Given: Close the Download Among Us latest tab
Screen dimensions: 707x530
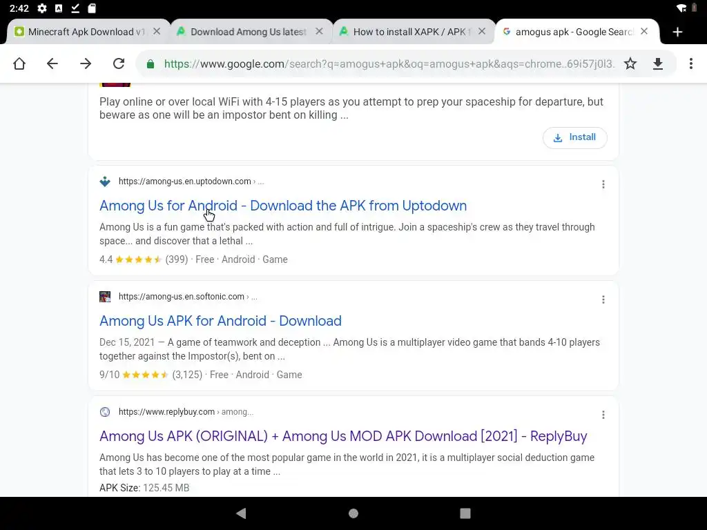Looking at the screenshot, I should (319, 32).
